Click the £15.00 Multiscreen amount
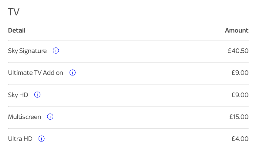 (x=239, y=117)
